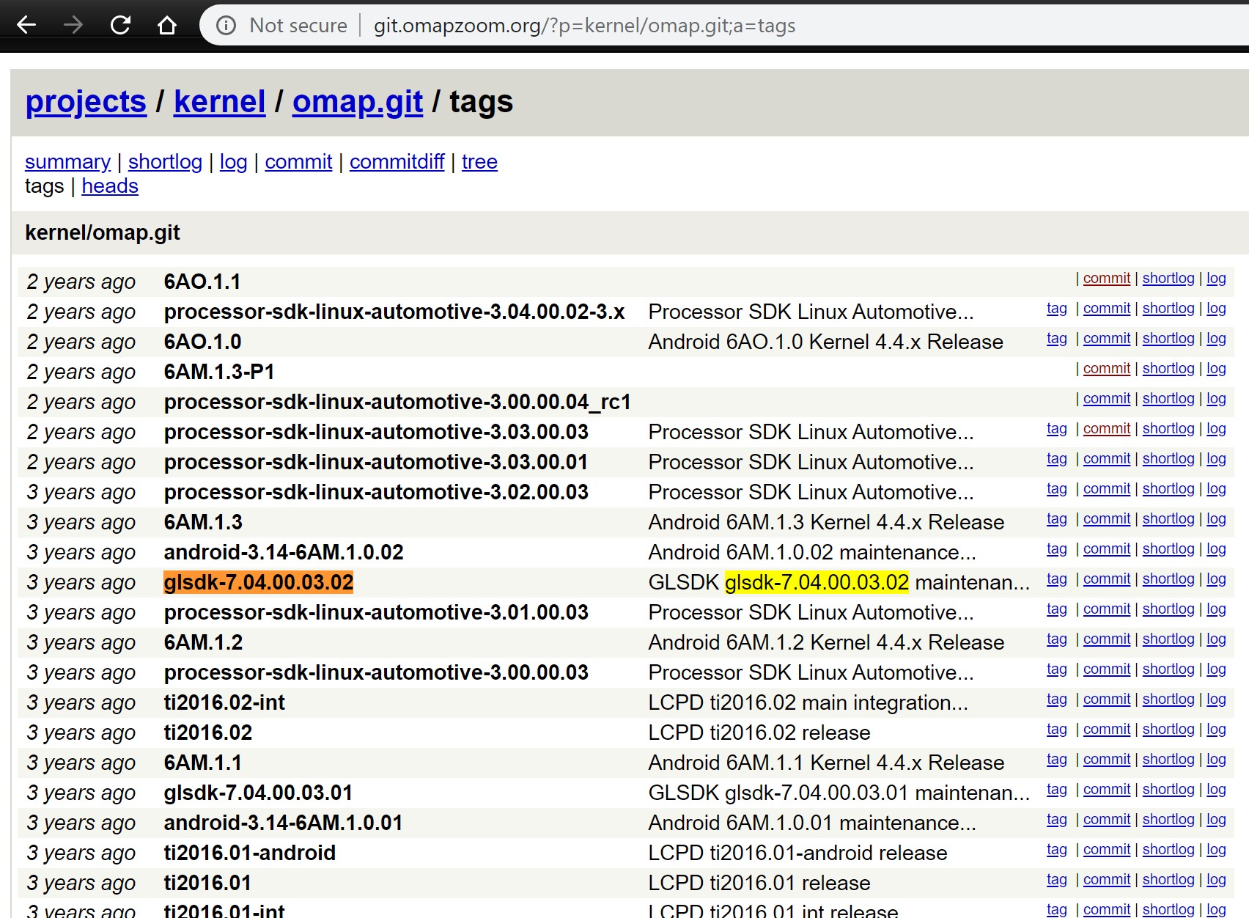Click the browser forward arrow

click(x=73, y=26)
